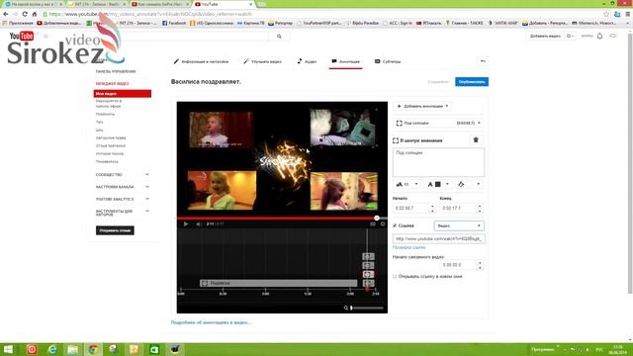Click the text color swatch square

[x=437, y=185]
